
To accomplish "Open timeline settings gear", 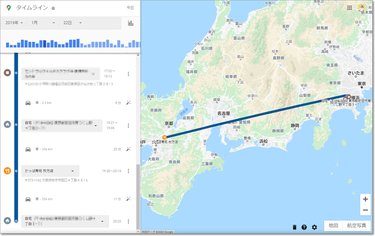I will pos(314,227).
